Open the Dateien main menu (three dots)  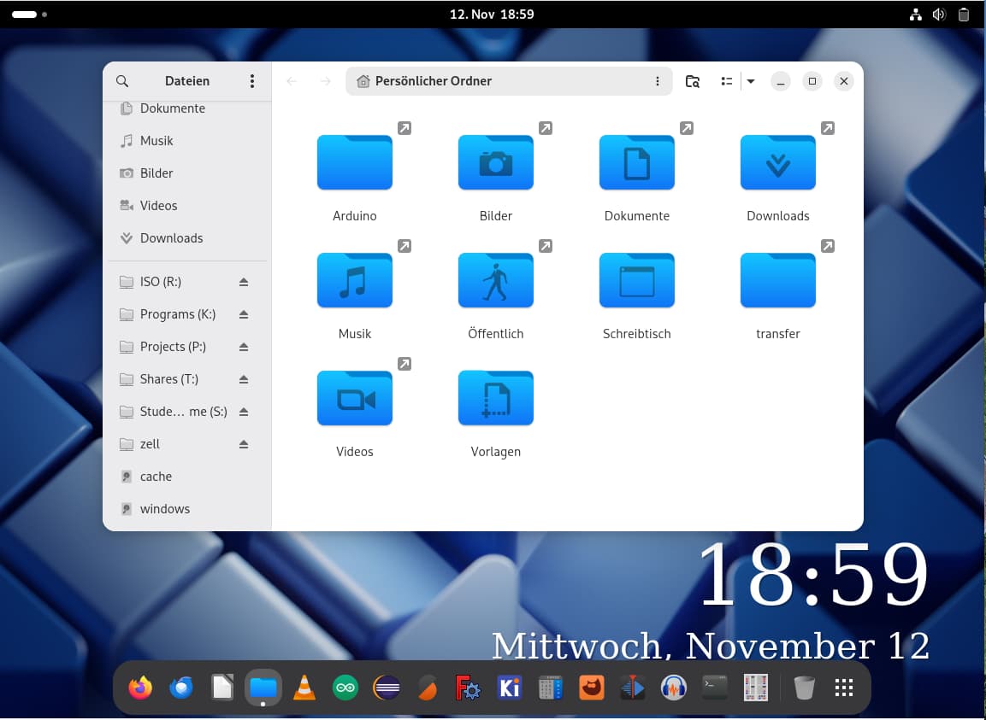pos(251,81)
